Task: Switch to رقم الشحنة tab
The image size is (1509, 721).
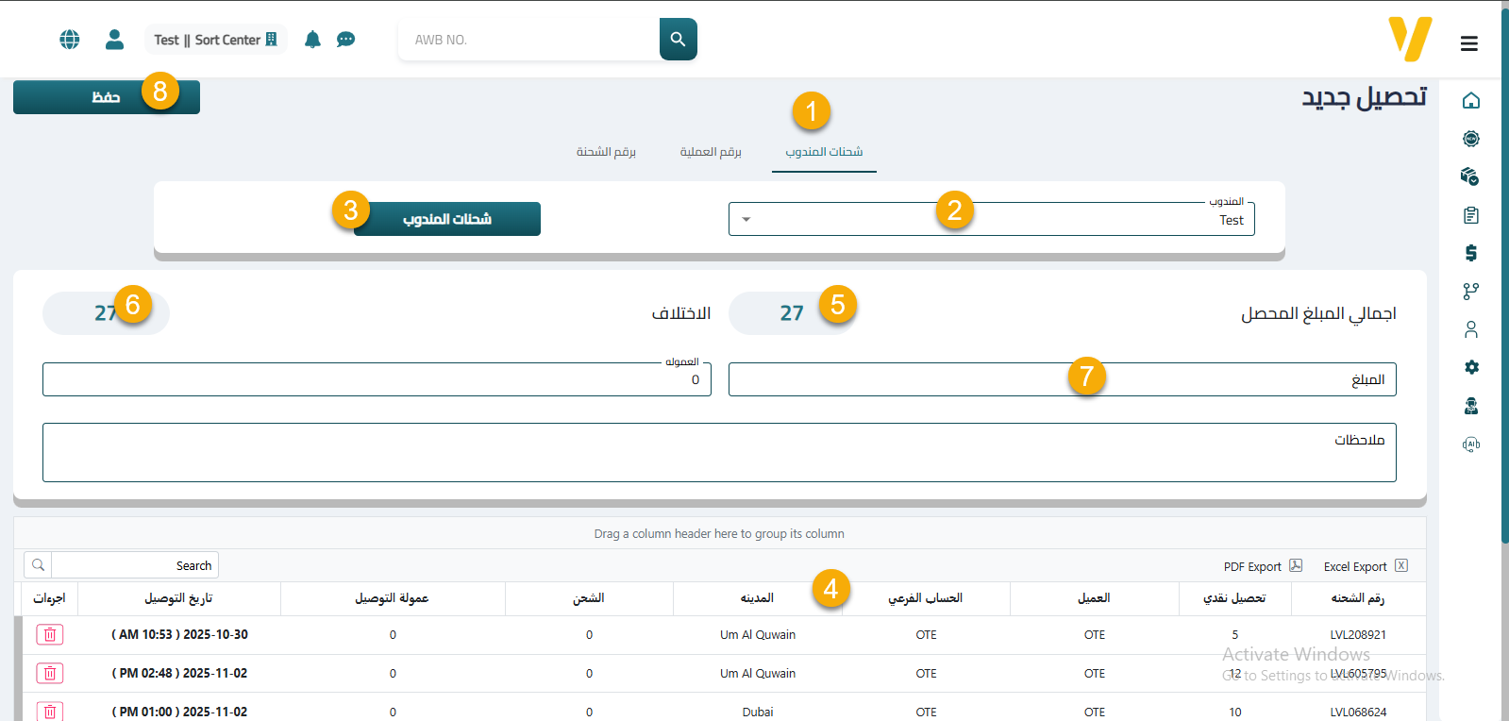Action: tap(606, 152)
